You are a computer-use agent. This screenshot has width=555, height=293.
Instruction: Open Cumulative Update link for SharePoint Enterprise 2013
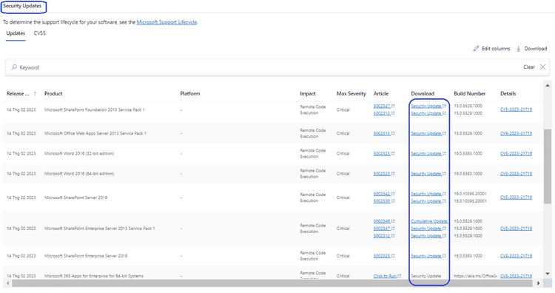(x=429, y=221)
